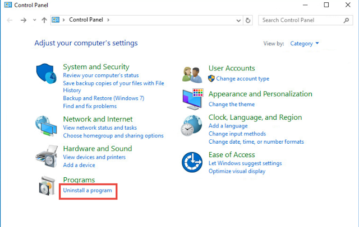
Task: Open Change date, time, or number formats
Action: 256,141
